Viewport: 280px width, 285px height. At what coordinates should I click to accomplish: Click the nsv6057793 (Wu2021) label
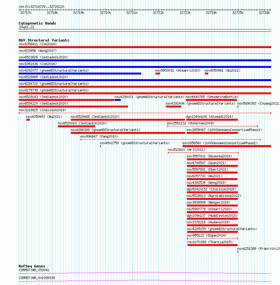click(205, 176)
